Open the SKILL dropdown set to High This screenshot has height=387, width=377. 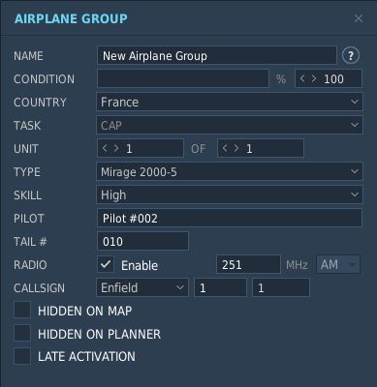coord(230,194)
